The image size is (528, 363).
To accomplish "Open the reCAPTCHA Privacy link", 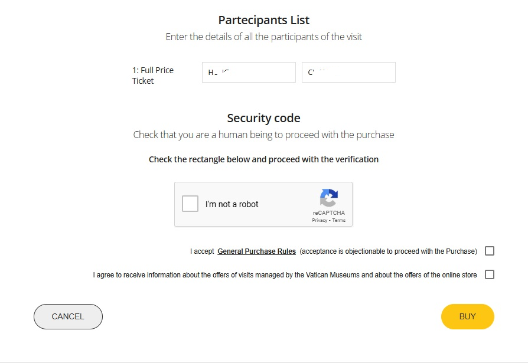I will [x=320, y=220].
